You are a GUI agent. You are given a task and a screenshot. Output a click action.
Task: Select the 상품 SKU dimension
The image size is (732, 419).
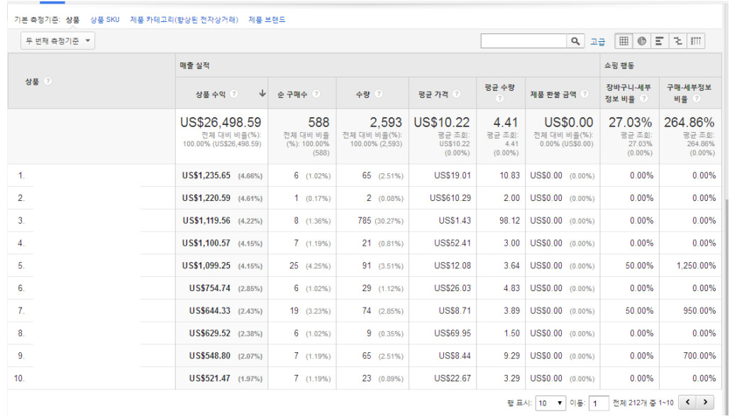point(104,20)
